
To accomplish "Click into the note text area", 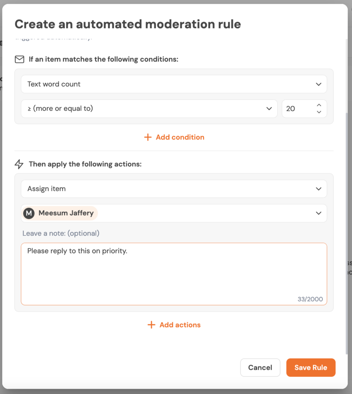I will click(x=174, y=274).
